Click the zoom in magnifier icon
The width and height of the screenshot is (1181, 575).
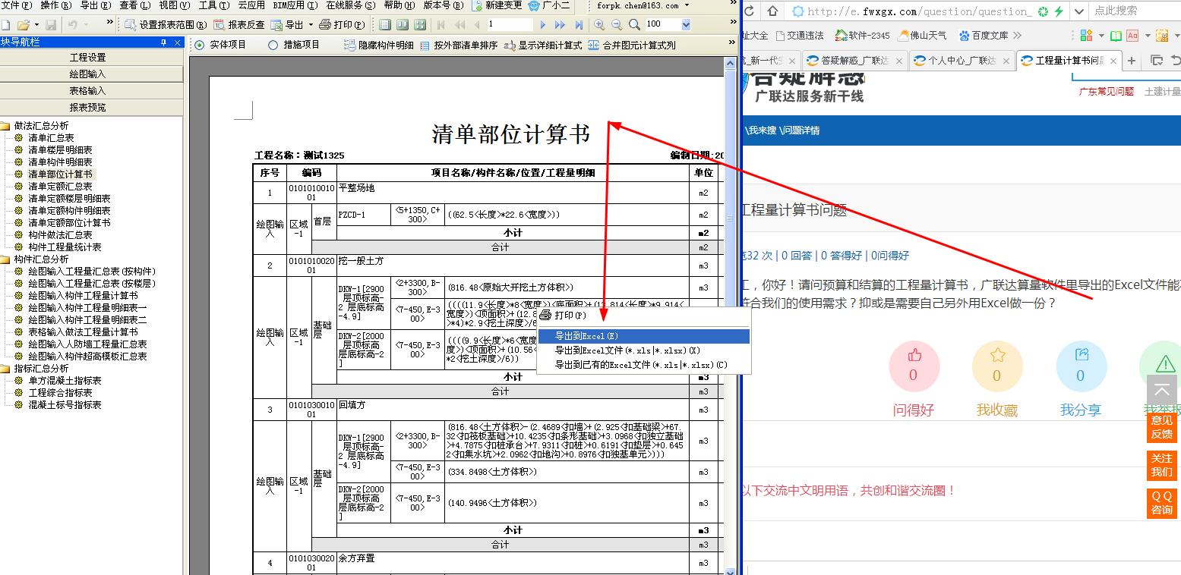[x=600, y=24]
